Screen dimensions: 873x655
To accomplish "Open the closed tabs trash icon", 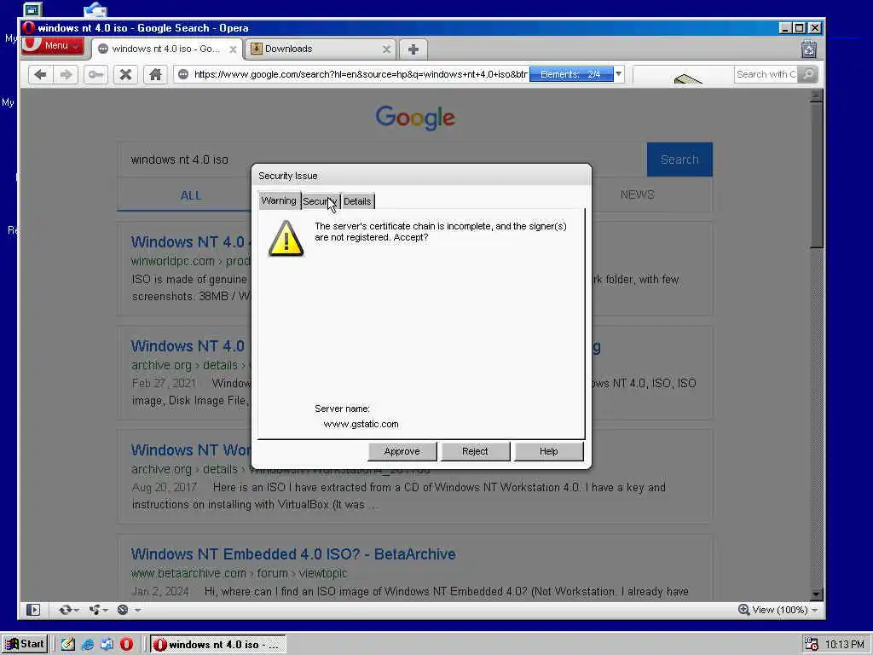I will [x=809, y=49].
